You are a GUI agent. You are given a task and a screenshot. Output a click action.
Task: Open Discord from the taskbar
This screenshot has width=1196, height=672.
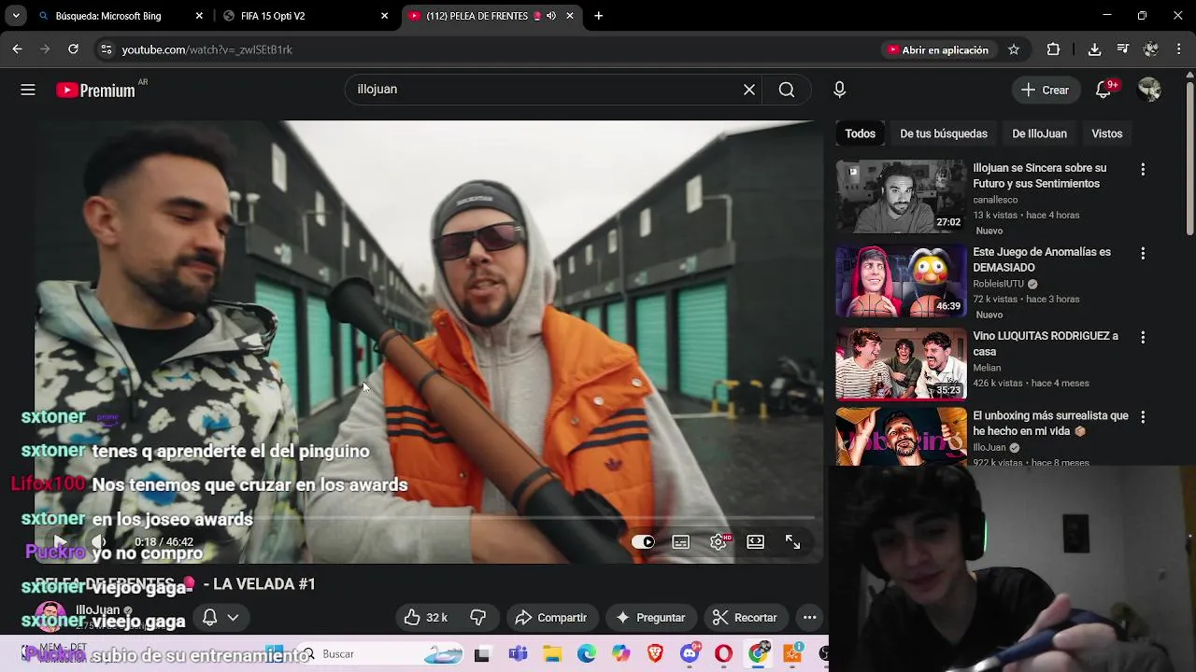(x=690, y=654)
